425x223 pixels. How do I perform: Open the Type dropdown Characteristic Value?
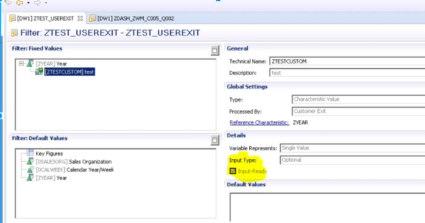tap(358, 99)
